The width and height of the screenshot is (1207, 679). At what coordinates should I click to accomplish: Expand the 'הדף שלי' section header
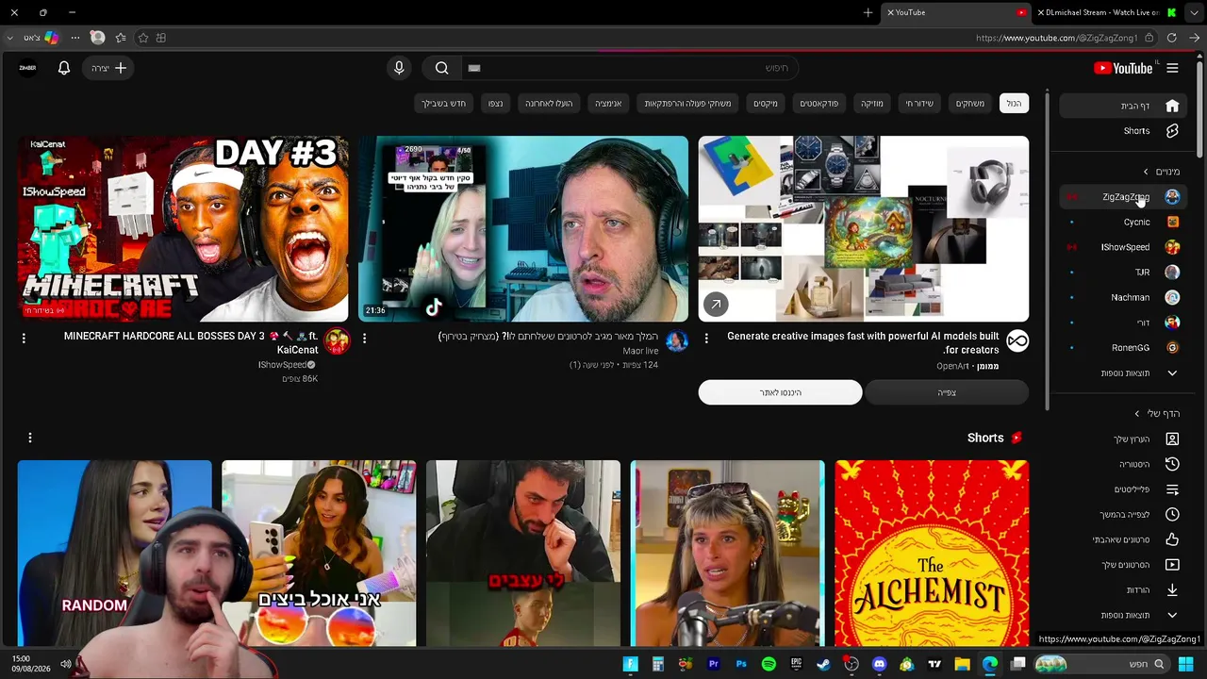(1157, 414)
